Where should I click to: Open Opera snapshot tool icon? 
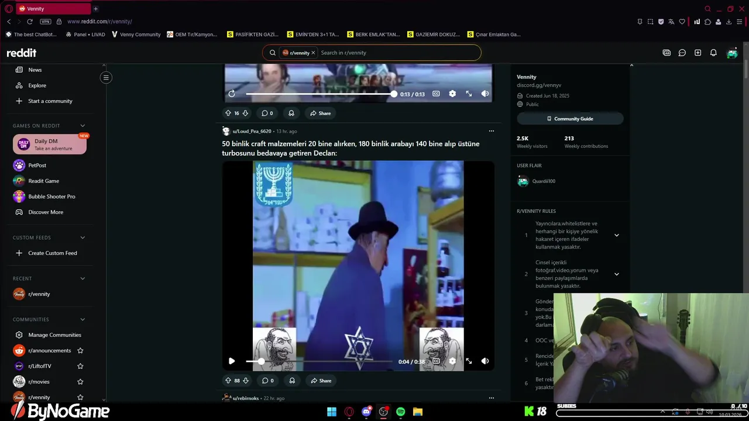[651, 22]
